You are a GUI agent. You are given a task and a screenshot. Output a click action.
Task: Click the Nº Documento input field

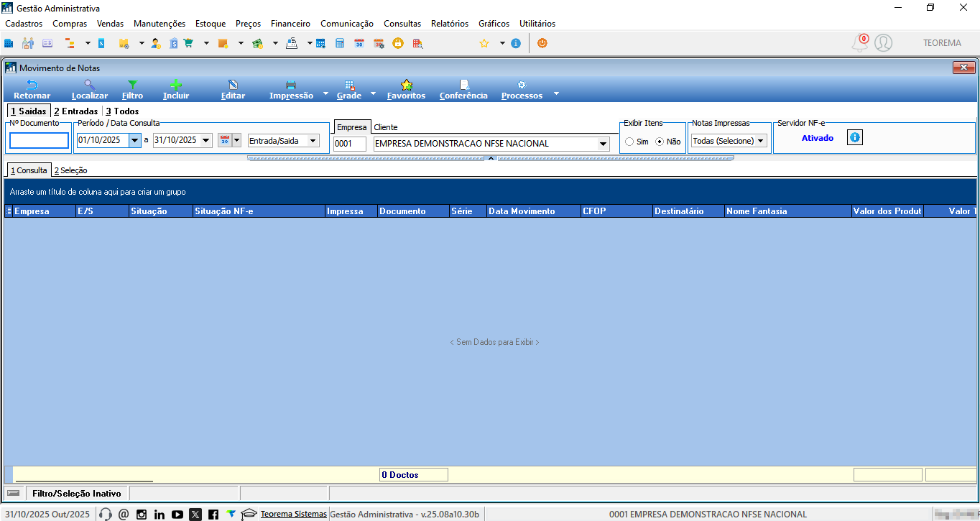[x=39, y=141]
